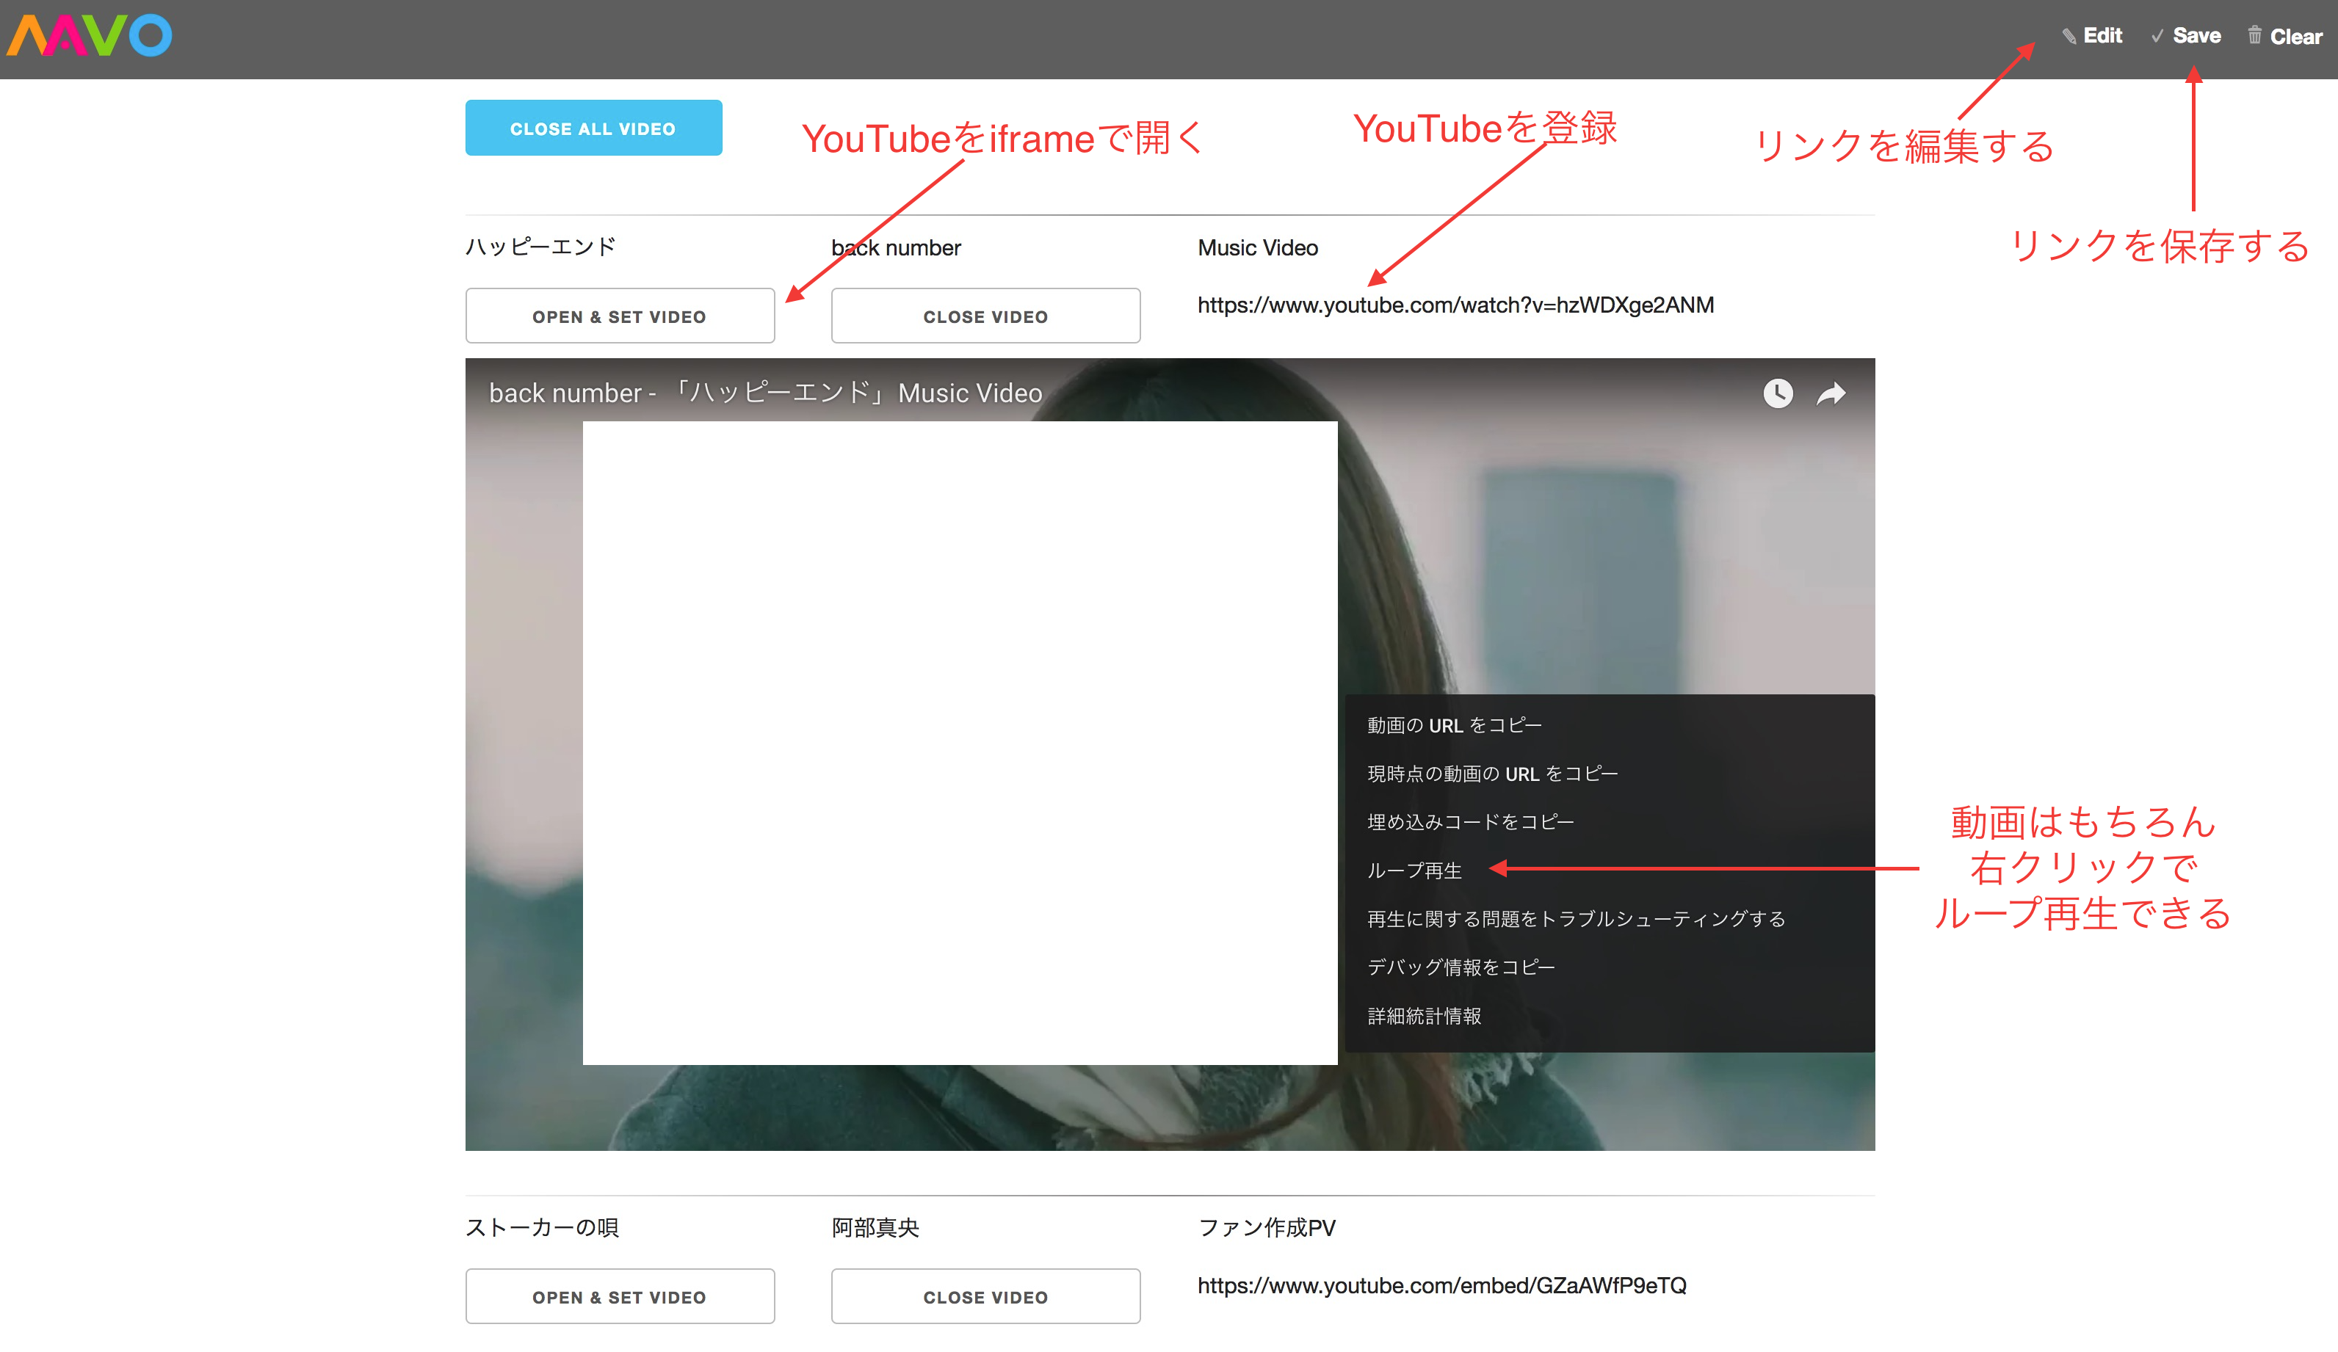
Task: Click OPEN & SET VIDEO for ハッピーエンド
Action: coord(620,316)
